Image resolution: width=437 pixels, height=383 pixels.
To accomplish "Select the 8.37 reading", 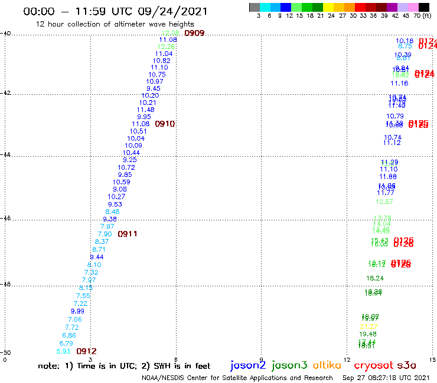I will click(x=102, y=242).
